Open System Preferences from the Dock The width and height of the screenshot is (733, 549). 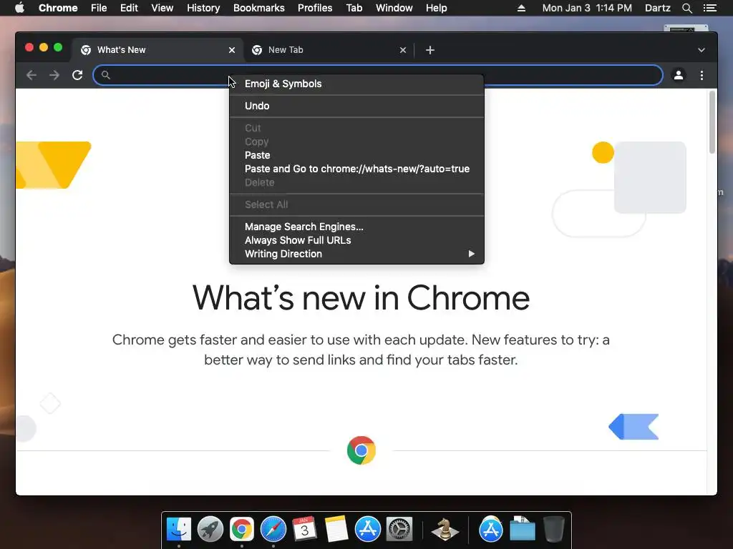pyautogui.click(x=399, y=529)
